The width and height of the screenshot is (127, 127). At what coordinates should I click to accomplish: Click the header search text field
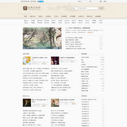[89, 8]
